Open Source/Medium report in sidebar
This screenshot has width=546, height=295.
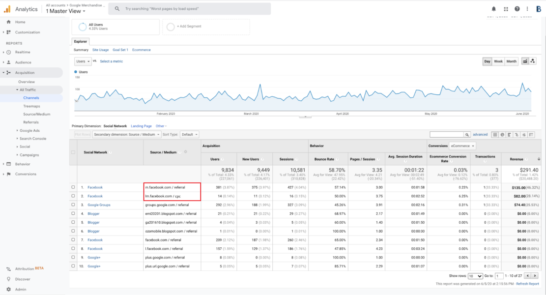(36, 114)
